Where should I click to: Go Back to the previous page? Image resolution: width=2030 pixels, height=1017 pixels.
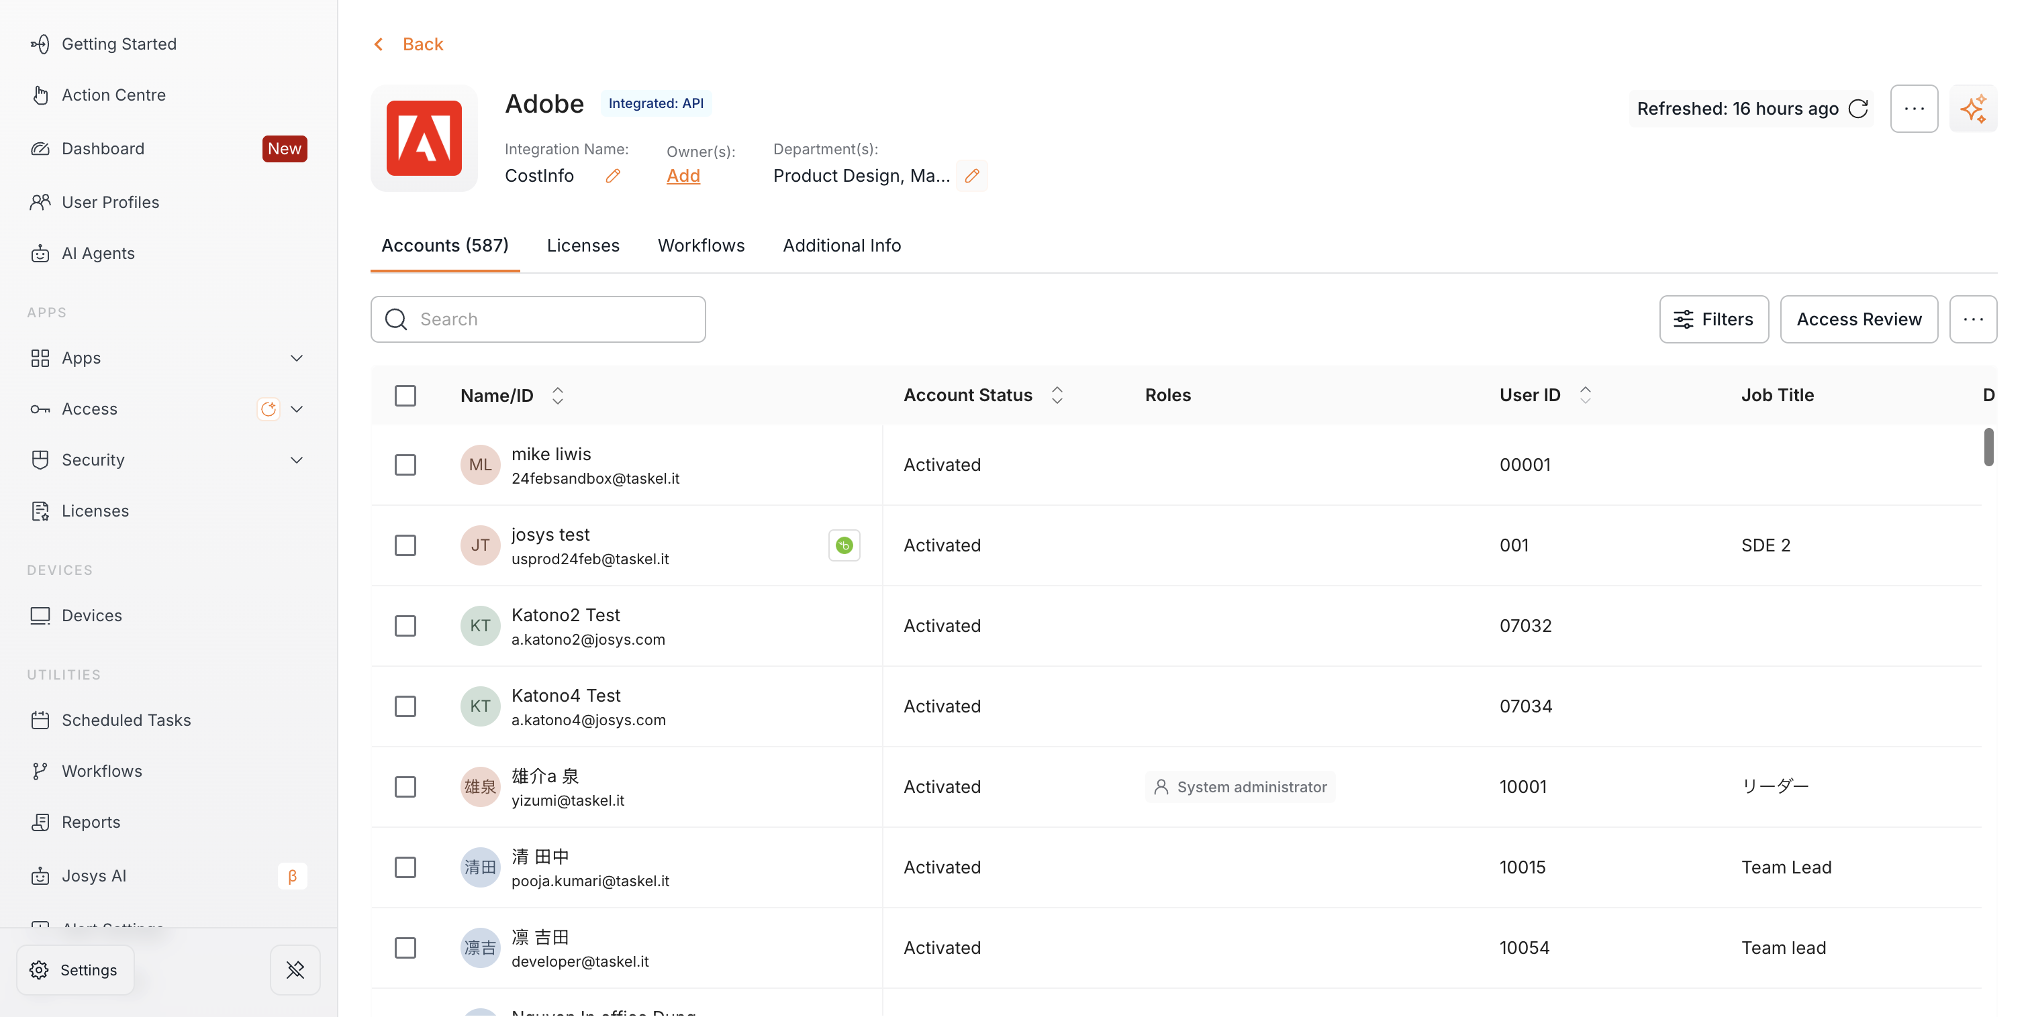click(x=423, y=44)
